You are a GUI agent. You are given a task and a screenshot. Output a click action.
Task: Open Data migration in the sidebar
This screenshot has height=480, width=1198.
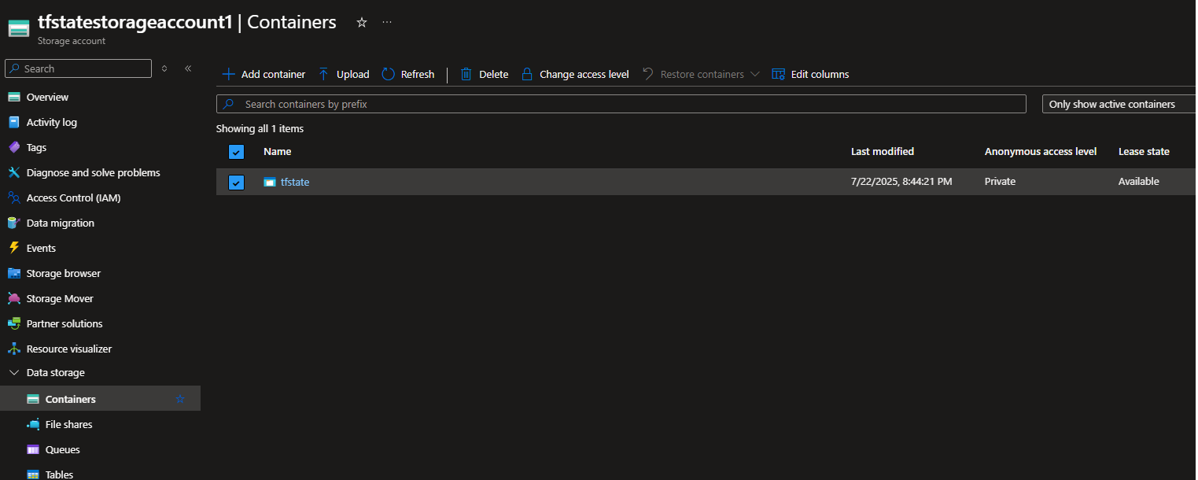pos(61,223)
